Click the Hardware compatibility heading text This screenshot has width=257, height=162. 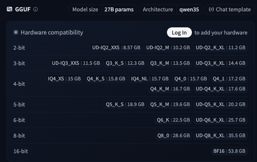(x=52, y=32)
